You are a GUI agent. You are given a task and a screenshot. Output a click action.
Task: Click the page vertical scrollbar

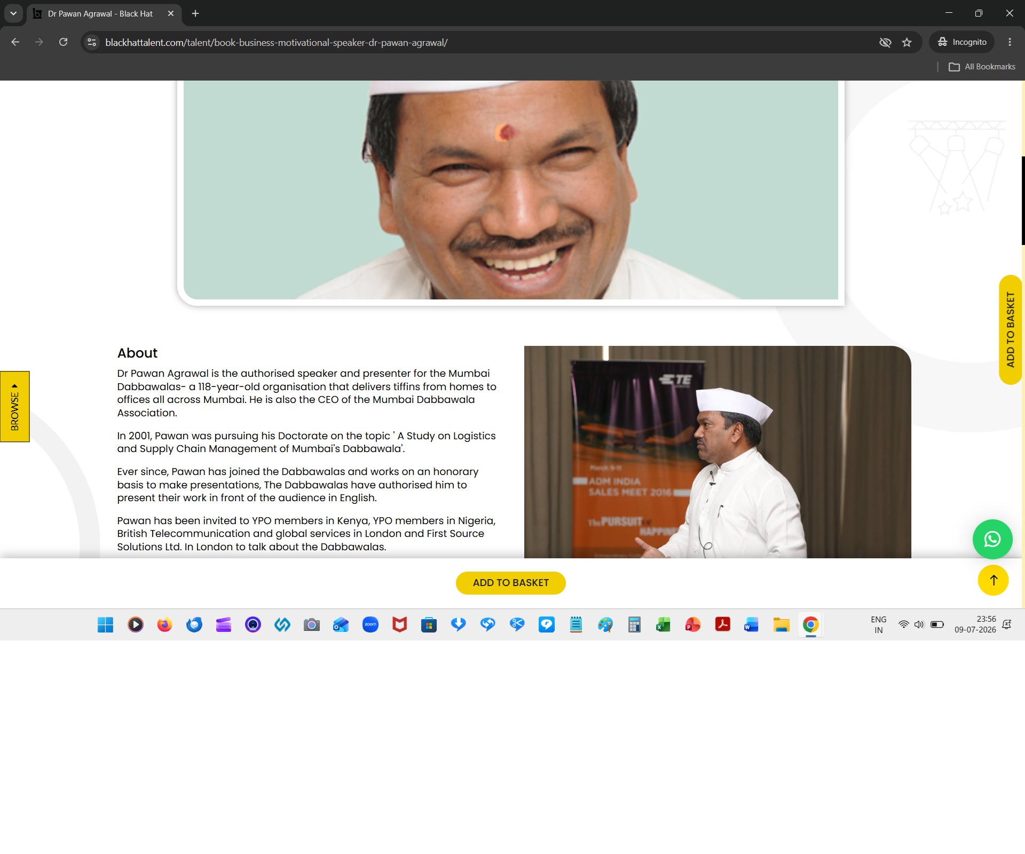(x=1022, y=200)
